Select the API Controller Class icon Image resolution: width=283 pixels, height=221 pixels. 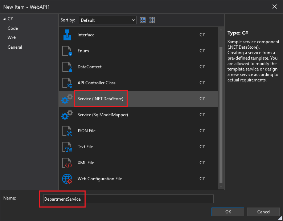[x=67, y=83]
